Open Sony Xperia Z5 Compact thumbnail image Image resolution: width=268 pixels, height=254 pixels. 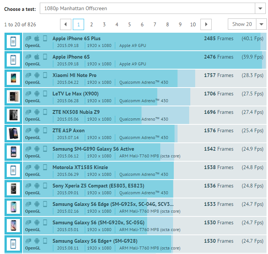pos(14,189)
